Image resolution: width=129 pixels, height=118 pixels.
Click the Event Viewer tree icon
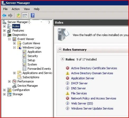pyautogui.click(x=14, y=39)
